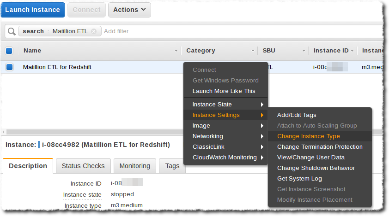389x216 pixels.
Task: Sort by the Name column header
Action: [x=32, y=51]
